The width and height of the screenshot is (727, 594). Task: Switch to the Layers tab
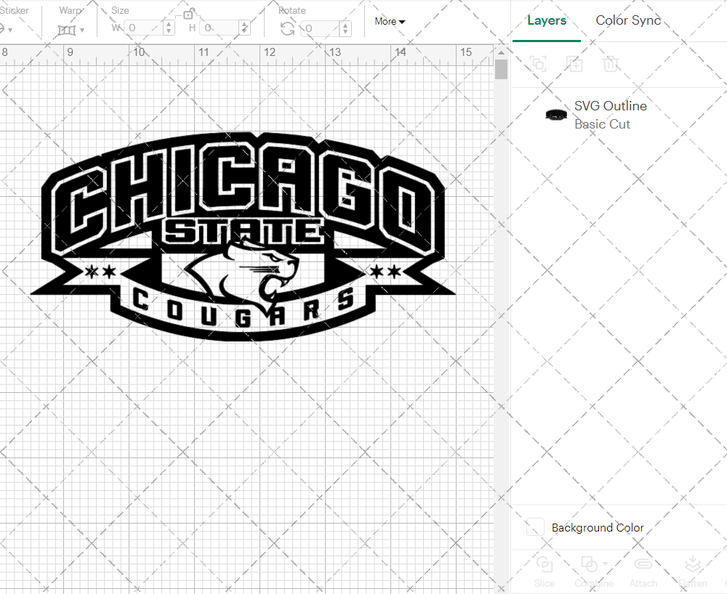coord(547,20)
